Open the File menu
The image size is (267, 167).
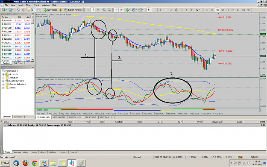coord(6,5)
